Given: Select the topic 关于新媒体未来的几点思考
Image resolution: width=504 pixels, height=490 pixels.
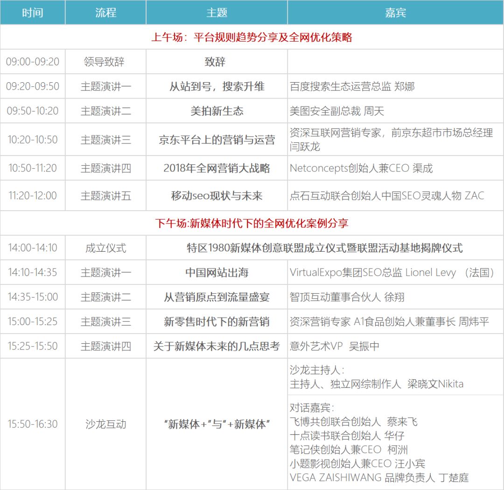Looking at the screenshot, I should [217, 346].
